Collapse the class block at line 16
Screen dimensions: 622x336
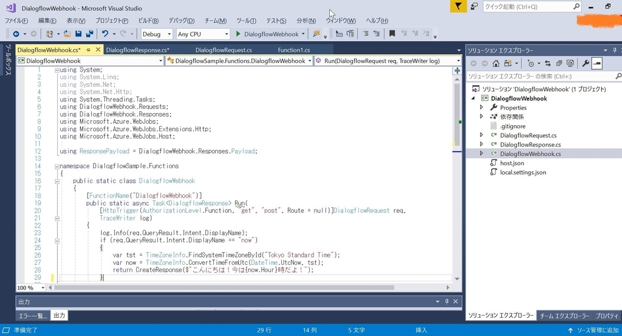click(57, 181)
